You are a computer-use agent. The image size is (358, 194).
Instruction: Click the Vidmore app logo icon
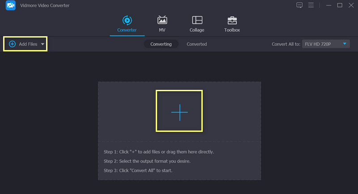10,5
